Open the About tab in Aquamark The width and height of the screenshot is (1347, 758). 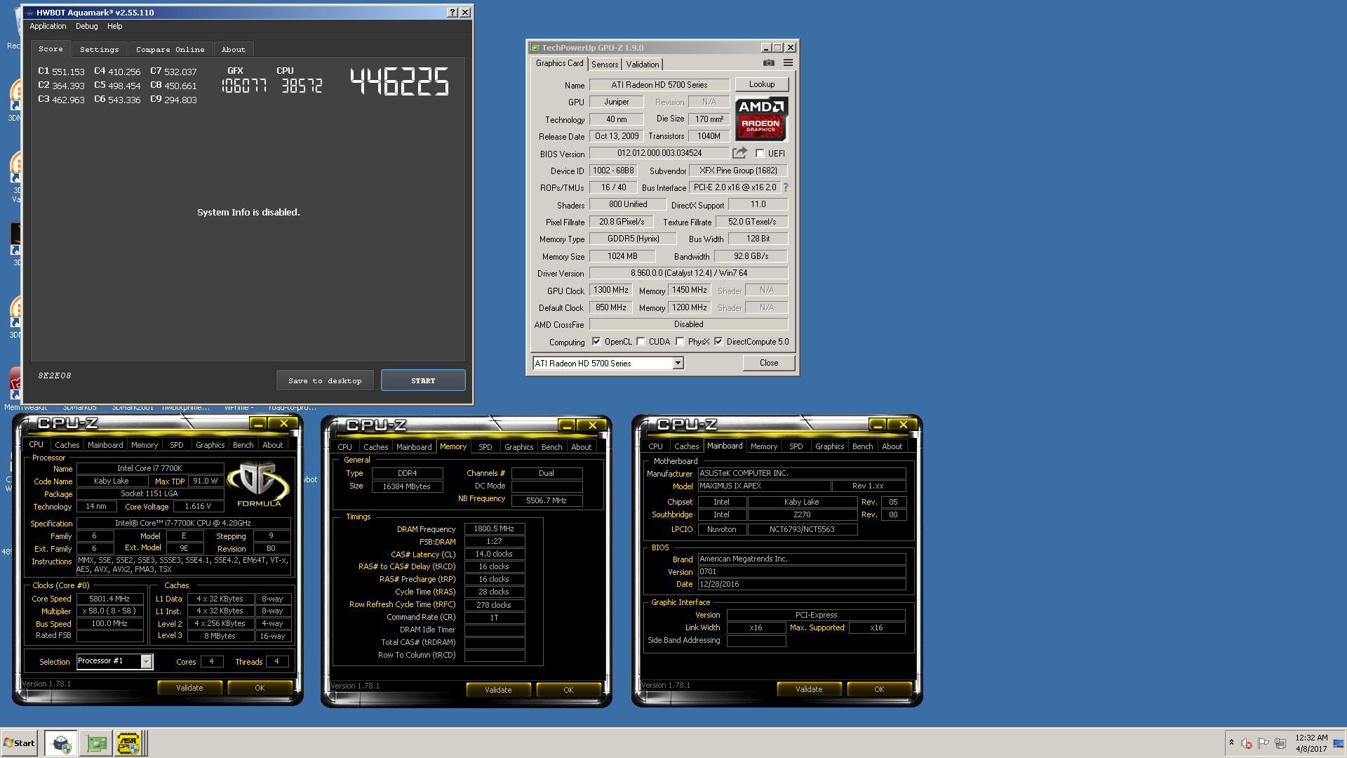(234, 50)
